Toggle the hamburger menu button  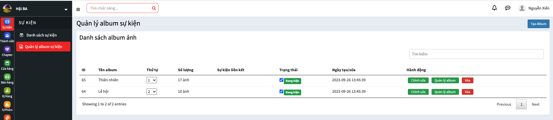tap(78, 9)
